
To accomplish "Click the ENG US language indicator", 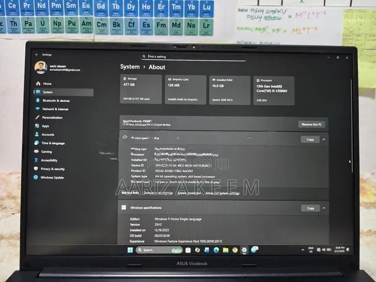I will point(311,250).
